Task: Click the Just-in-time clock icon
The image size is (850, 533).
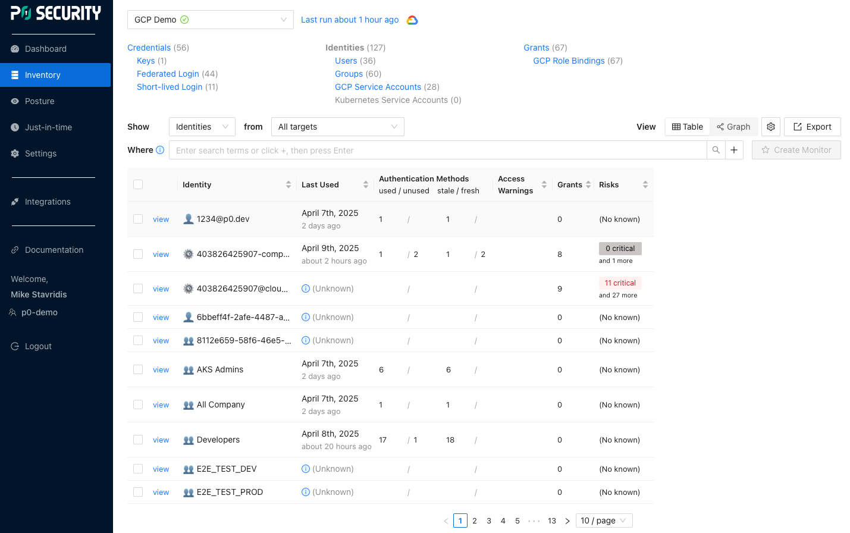Action: click(x=15, y=127)
